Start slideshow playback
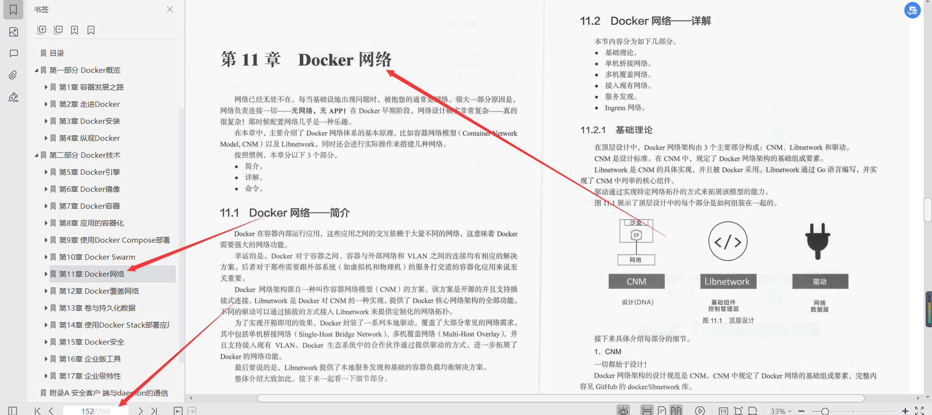 click(x=699, y=411)
